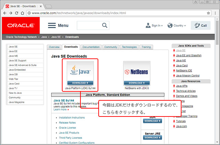Select Java SE Support in left sidebar
220x145 pixels.
[25, 60]
